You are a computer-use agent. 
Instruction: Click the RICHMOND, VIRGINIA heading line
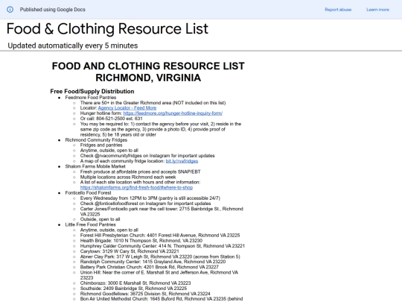pos(148,78)
